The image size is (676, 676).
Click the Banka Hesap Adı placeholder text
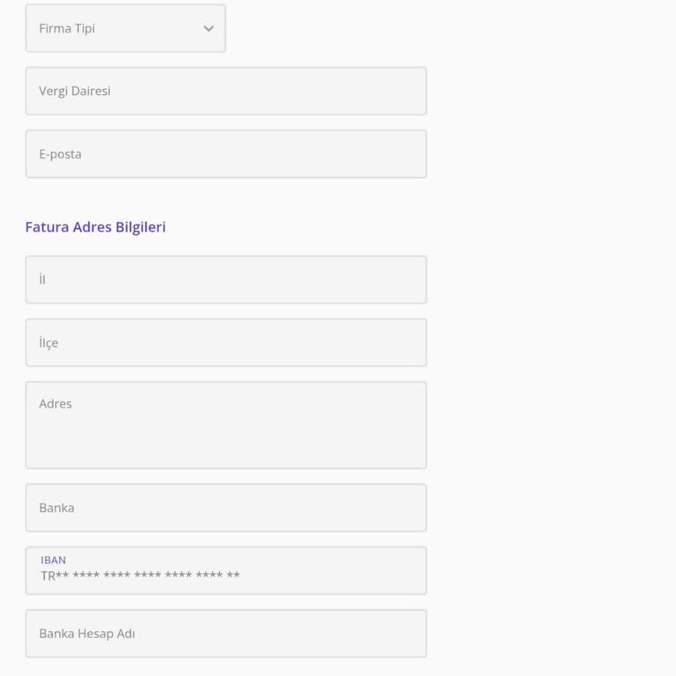[87, 634]
